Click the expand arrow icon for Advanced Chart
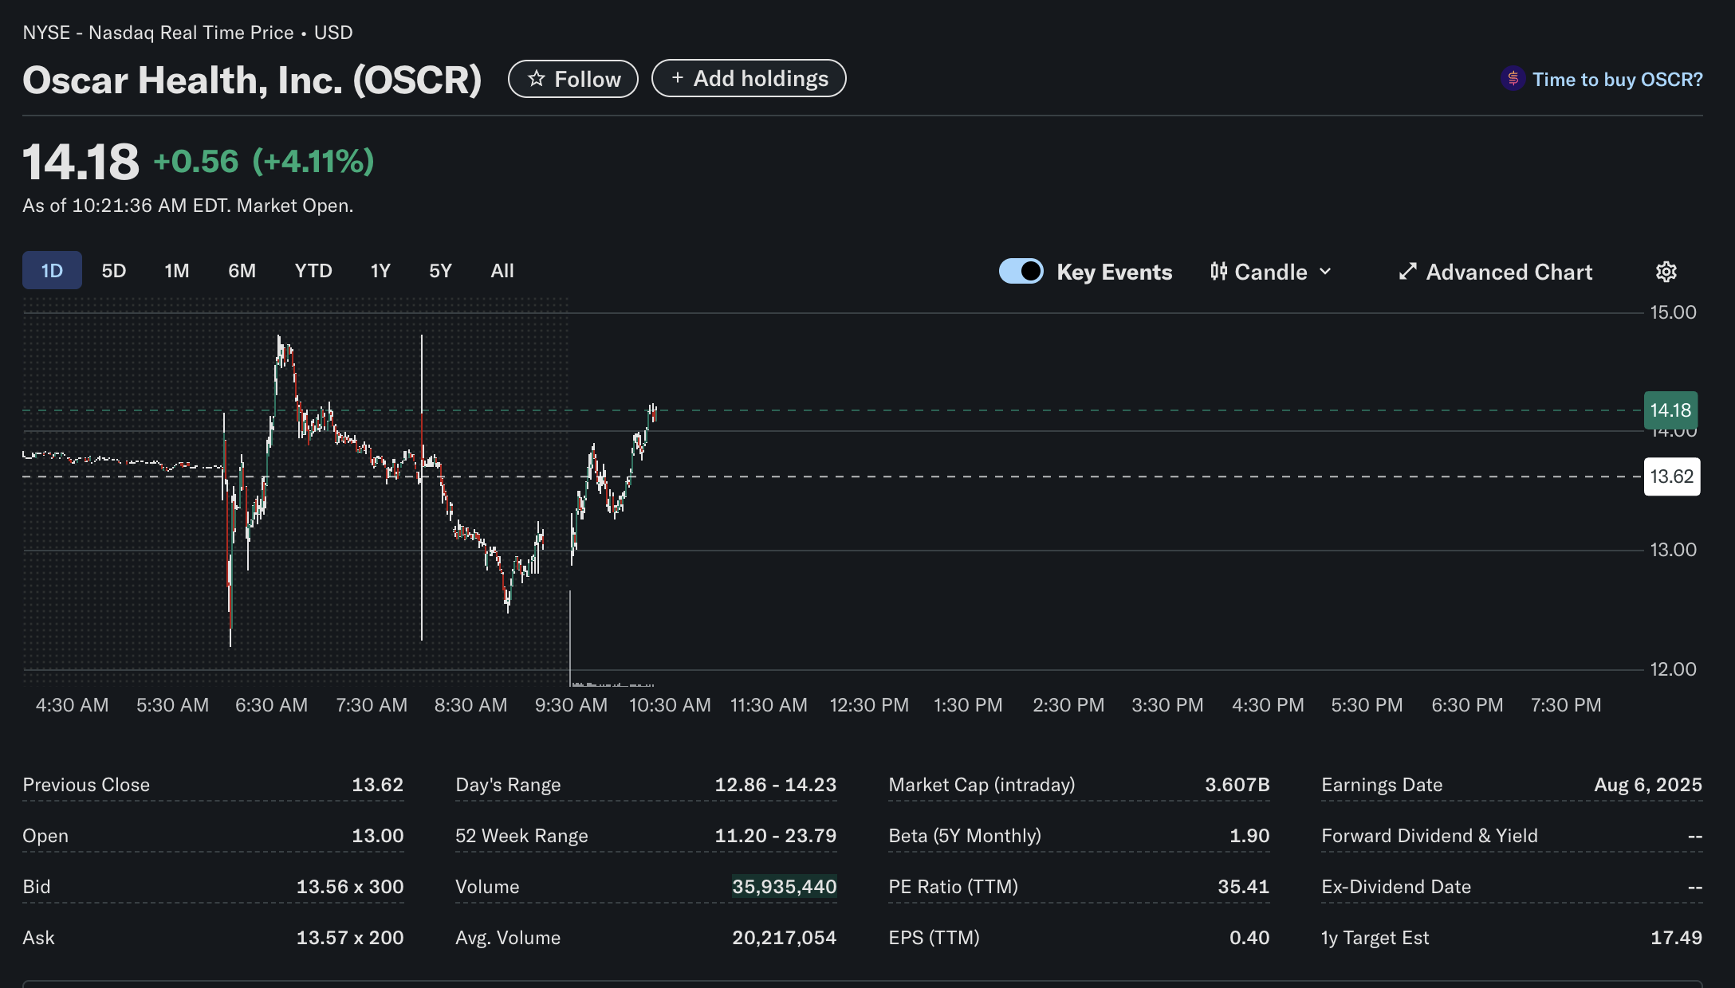 1407,272
